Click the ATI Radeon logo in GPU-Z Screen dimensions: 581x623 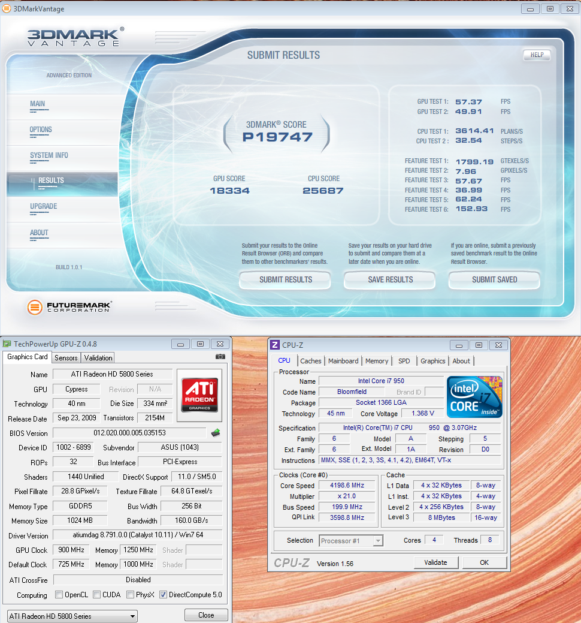pyautogui.click(x=199, y=395)
